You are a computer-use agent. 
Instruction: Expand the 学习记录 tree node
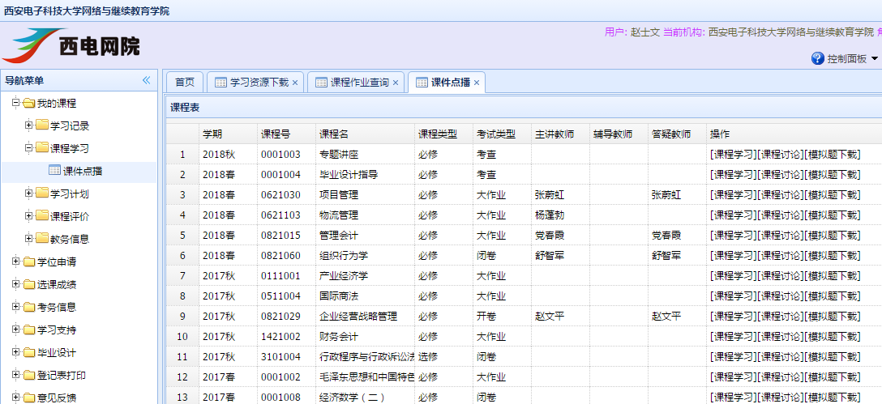[x=28, y=125]
